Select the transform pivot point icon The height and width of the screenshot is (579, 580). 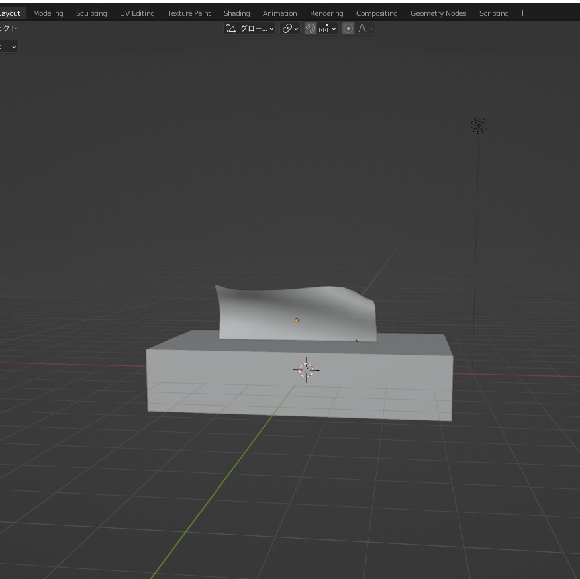click(287, 28)
